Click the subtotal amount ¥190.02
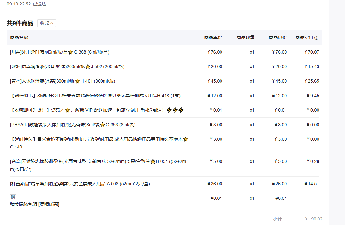The width and height of the screenshot is (345, 225). 313,219
